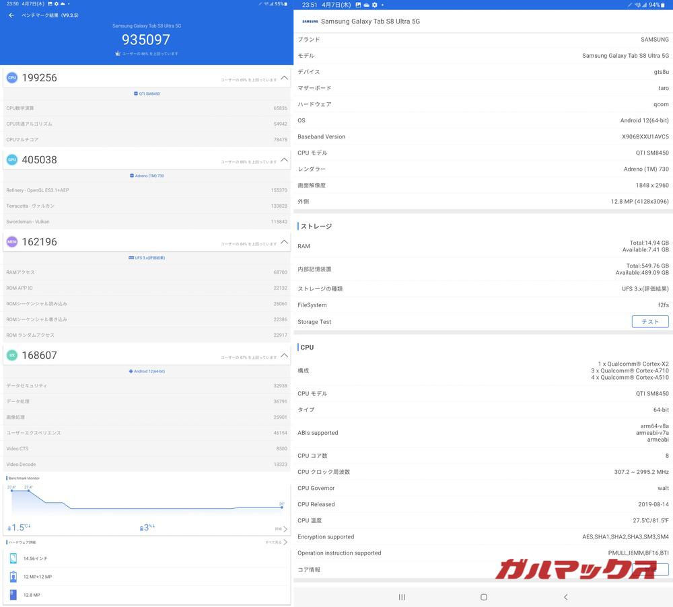Open すべて見る in the hardware details section
The width and height of the screenshot is (673, 607).
pyautogui.click(x=279, y=542)
